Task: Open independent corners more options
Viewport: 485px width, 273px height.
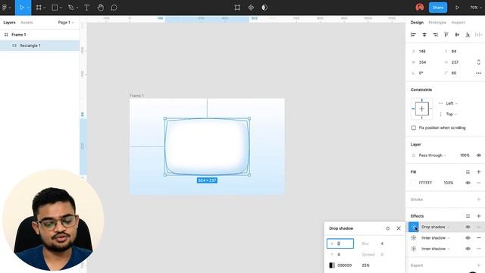Action: coord(478,73)
